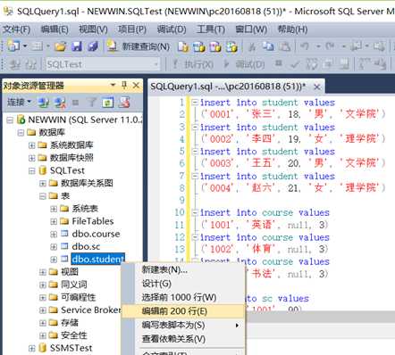Click the Cancel Executing Query stop icon
The width and height of the screenshot is (395, 355).
coord(279,63)
